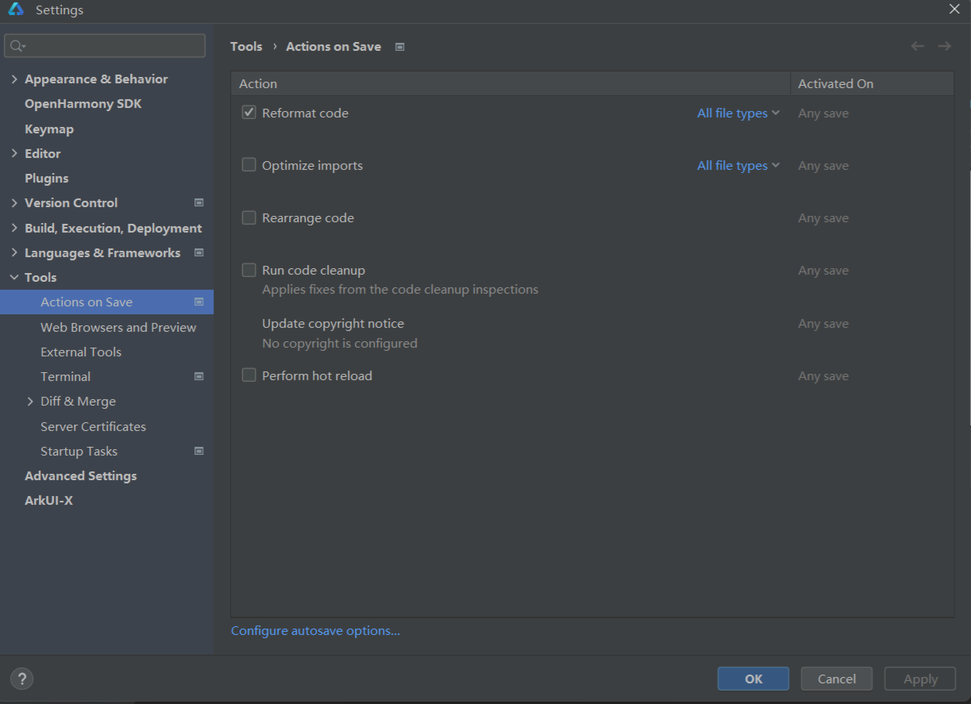
Task: Enable the Rearrange code checkbox
Action: [x=249, y=217]
